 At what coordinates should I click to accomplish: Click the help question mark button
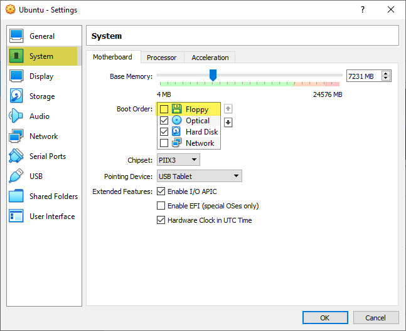(363, 9)
